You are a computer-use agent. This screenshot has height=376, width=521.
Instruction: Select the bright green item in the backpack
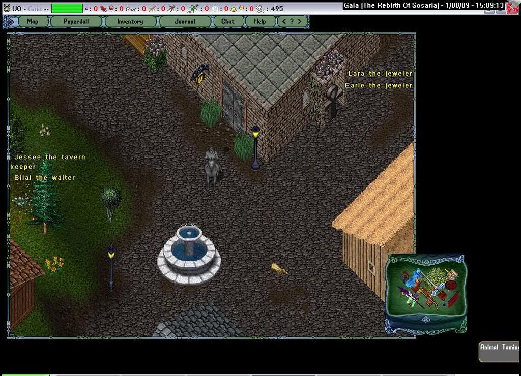pyautogui.click(x=411, y=302)
